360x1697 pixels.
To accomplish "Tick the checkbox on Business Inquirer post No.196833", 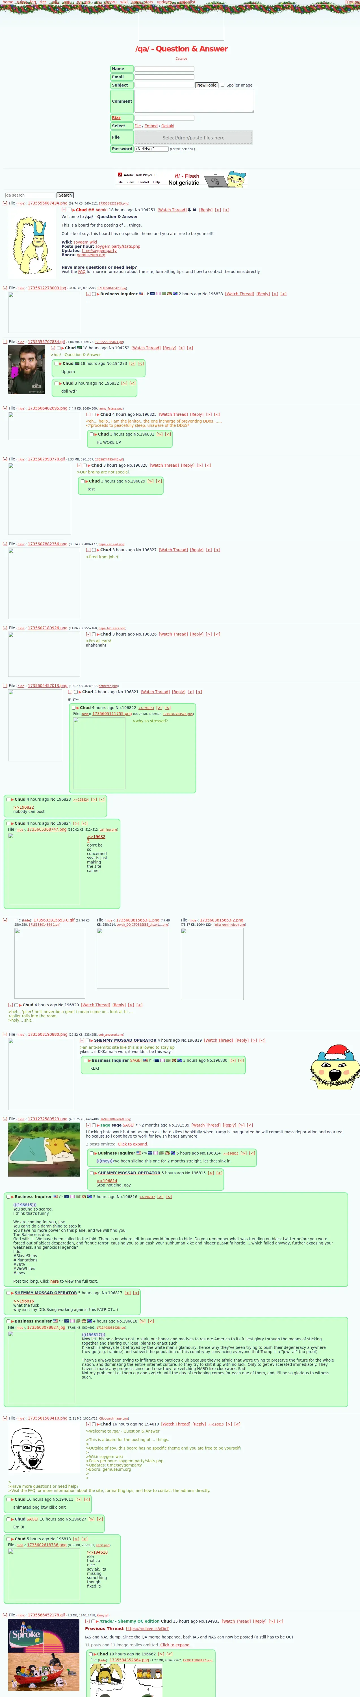I will tap(94, 294).
